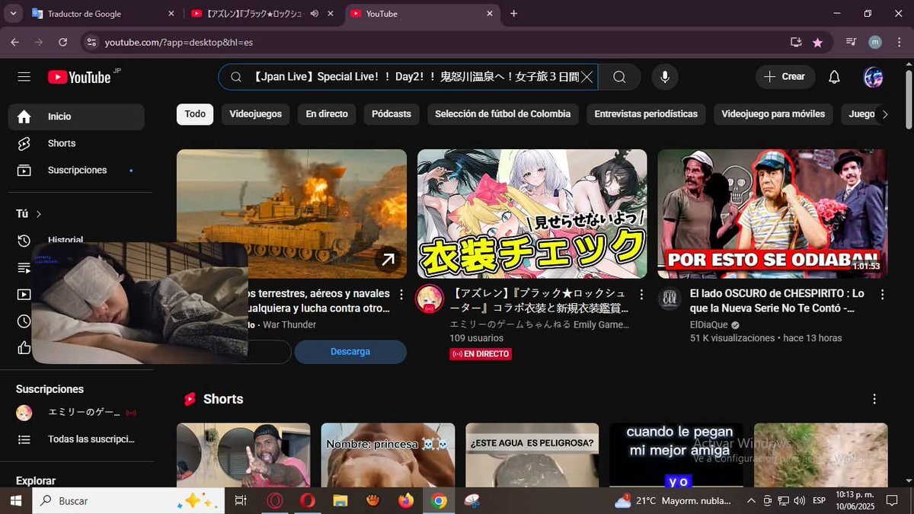Click the Descarga button
Screen dimensions: 914x514
(350, 352)
